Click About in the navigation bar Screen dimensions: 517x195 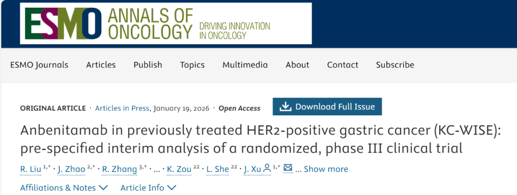297,65
